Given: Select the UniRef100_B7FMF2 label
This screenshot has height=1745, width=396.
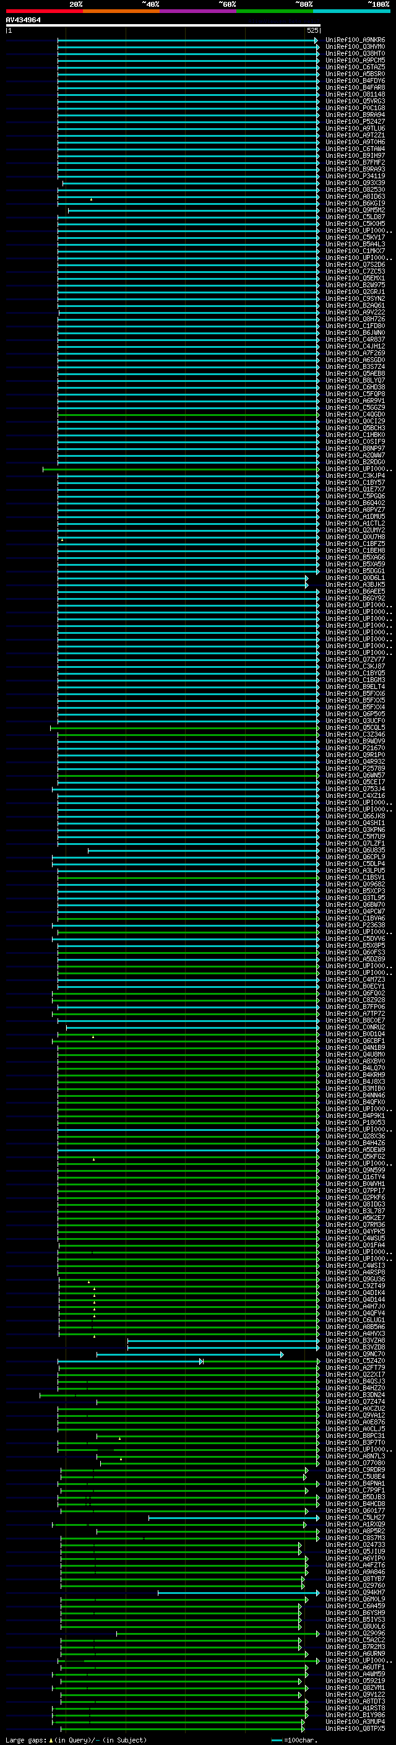Looking at the screenshot, I should pyautogui.click(x=355, y=163).
